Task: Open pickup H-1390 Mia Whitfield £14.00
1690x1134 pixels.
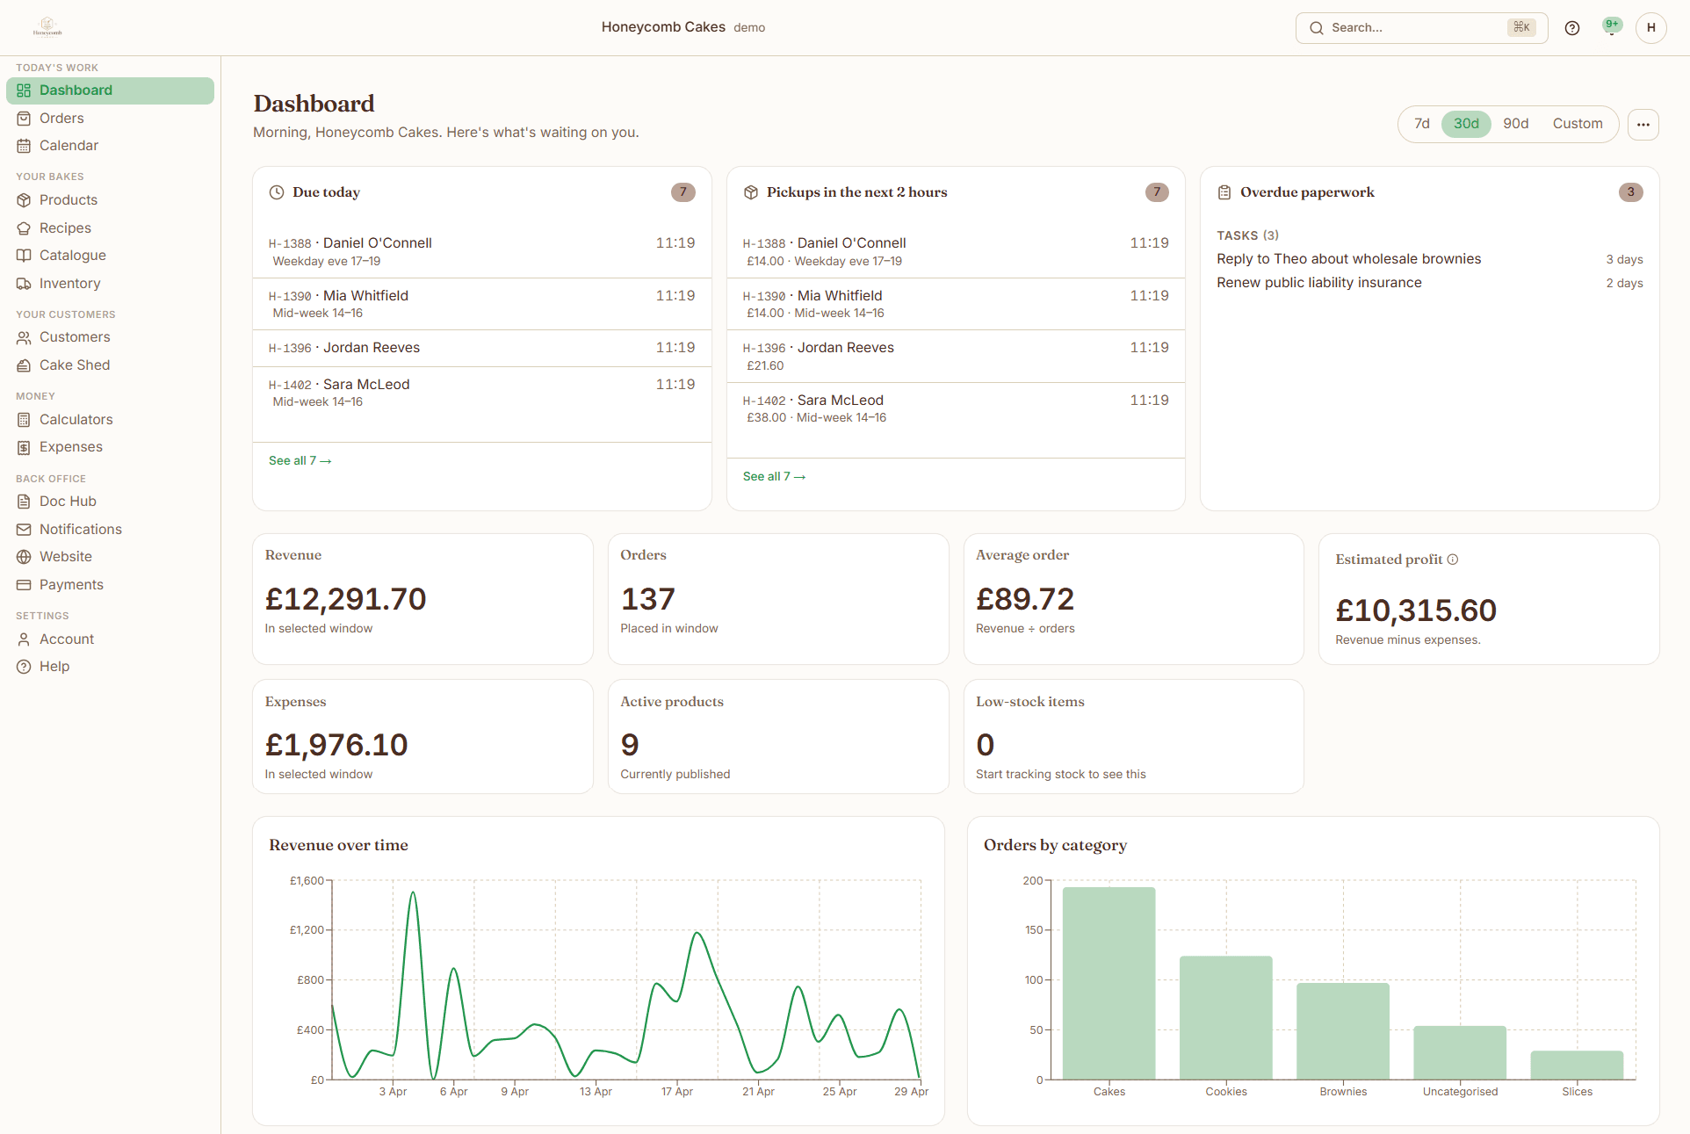Action: tap(956, 304)
